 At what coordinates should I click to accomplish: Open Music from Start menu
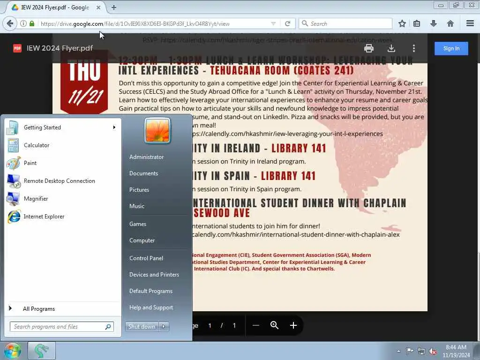point(136,206)
